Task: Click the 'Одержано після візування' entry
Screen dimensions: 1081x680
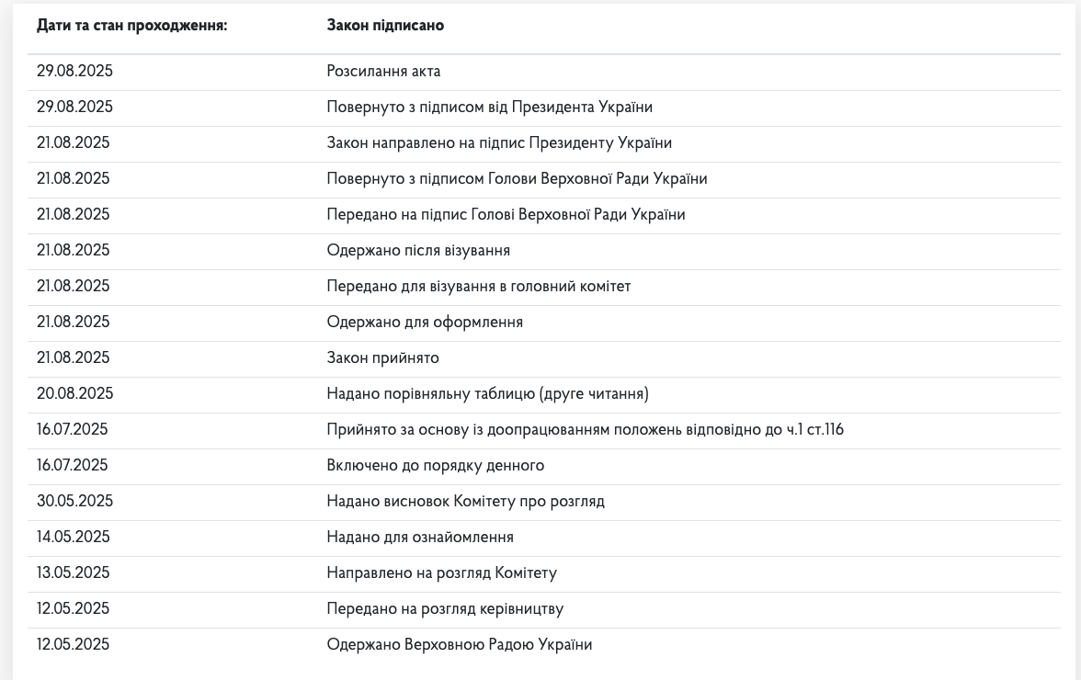Action: pos(418,251)
